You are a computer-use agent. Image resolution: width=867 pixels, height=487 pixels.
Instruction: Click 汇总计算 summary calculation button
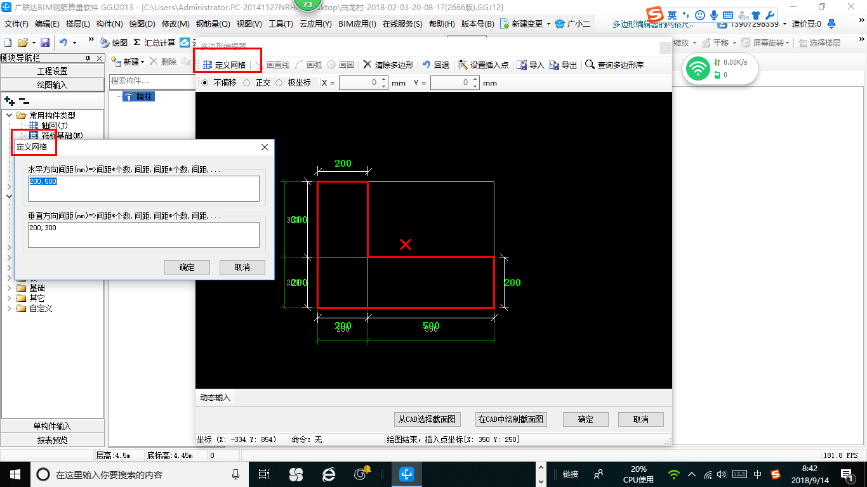[155, 42]
